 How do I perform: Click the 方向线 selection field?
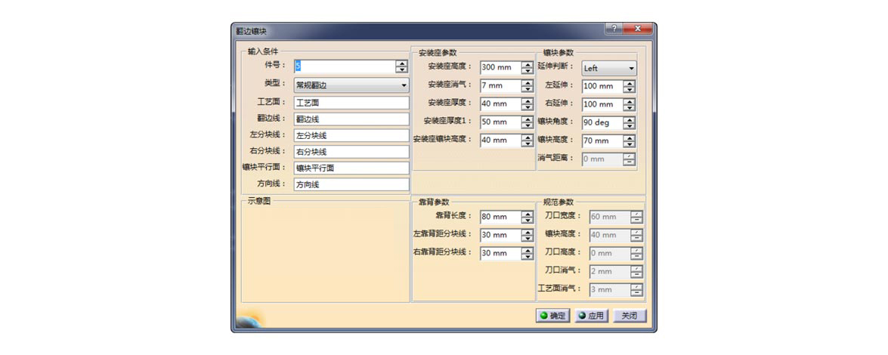click(x=351, y=184)
